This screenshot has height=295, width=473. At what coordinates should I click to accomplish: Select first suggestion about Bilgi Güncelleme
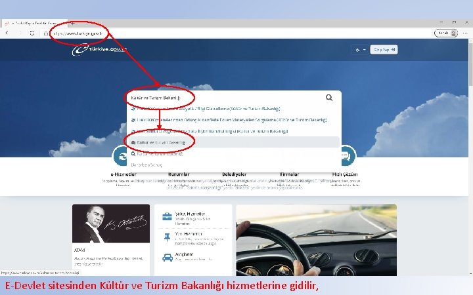click(x=234, y=109)
